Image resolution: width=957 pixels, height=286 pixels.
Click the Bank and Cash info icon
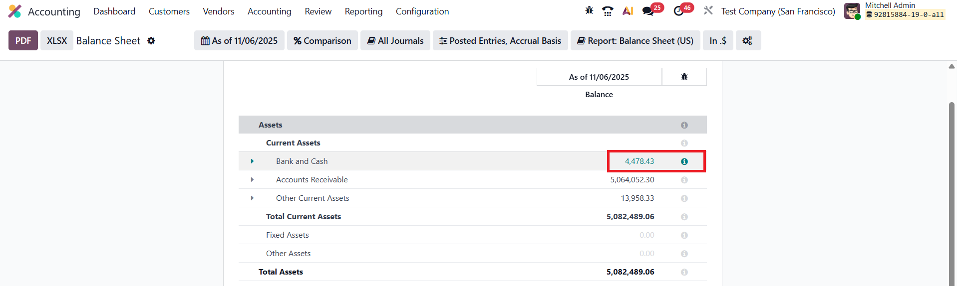684,161
